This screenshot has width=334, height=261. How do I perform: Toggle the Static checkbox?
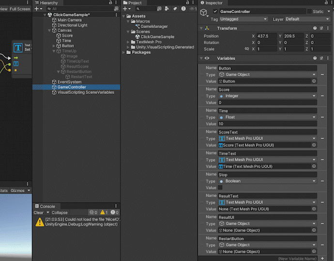(309, 11)
